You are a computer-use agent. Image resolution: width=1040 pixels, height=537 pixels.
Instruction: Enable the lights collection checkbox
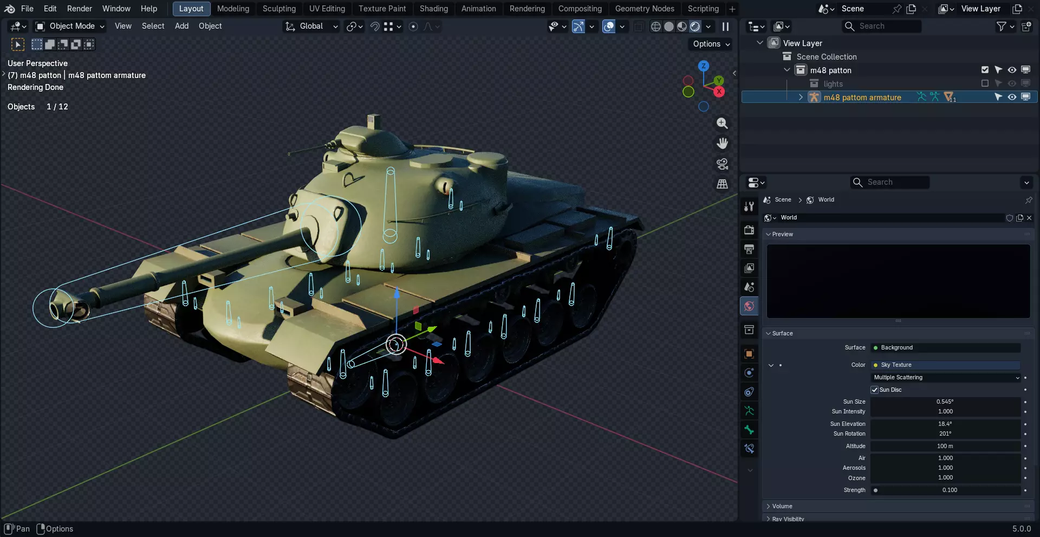985,83
